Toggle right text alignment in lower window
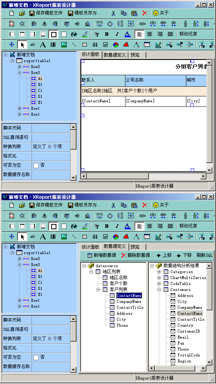Screen dimensions: 216x384 (160, 226)
